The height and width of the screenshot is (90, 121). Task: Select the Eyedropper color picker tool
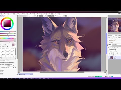pos(7,46)
